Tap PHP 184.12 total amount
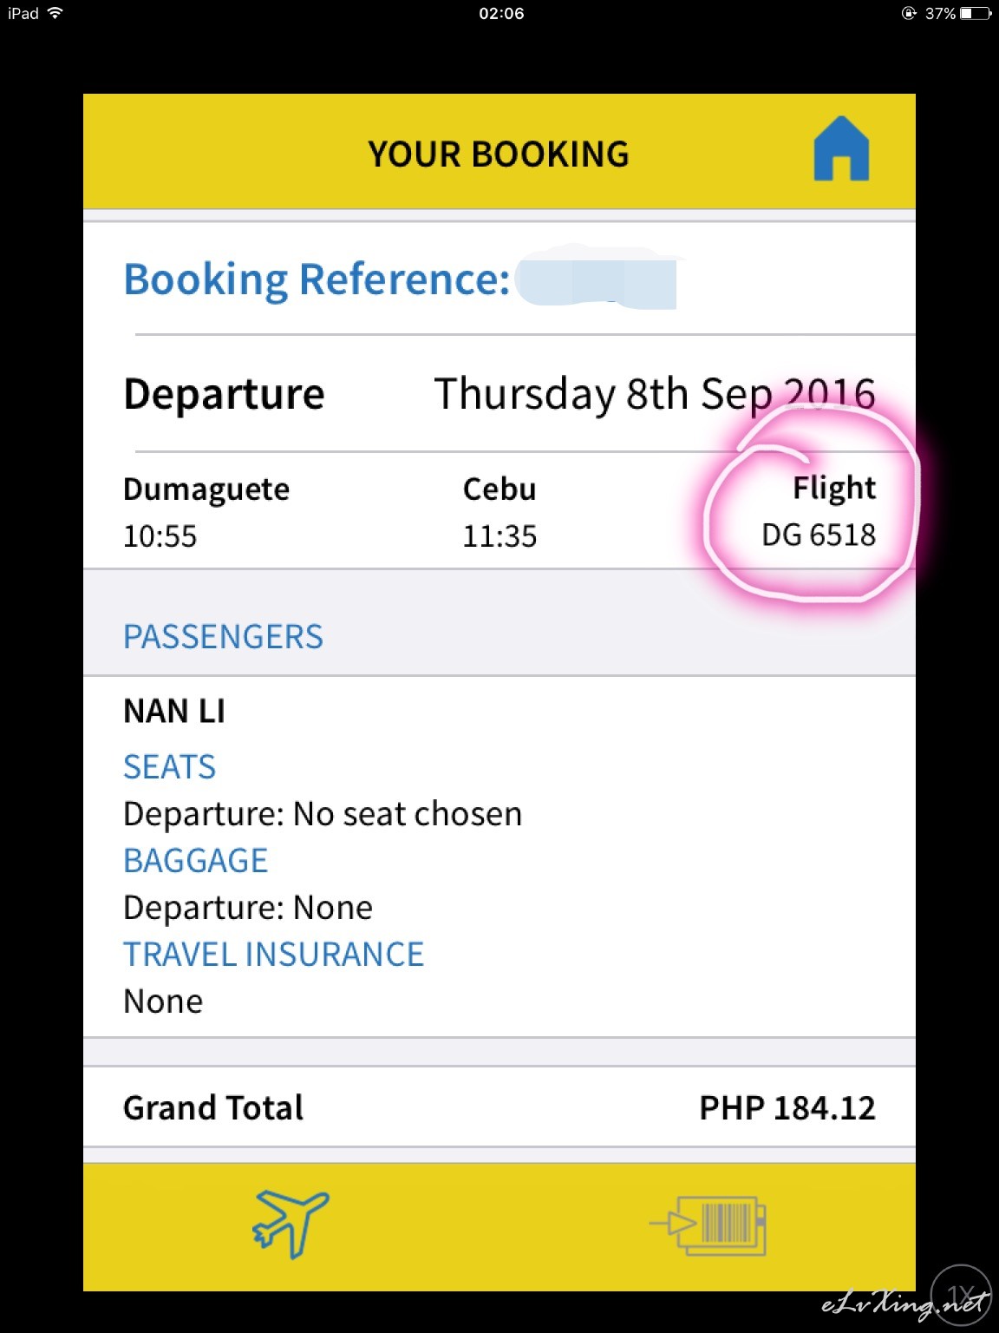 pyautogui.click(x=787, y=1108)
